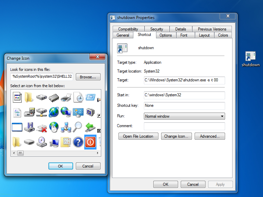Choose the blank window frame icon

click(17, 127)
